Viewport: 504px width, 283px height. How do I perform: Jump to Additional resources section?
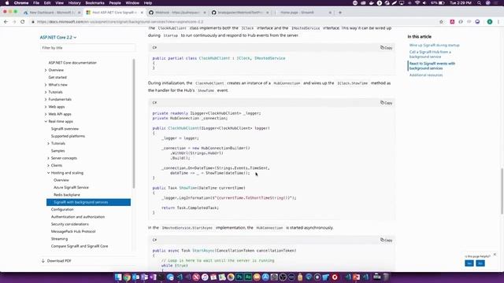point(426,75)
